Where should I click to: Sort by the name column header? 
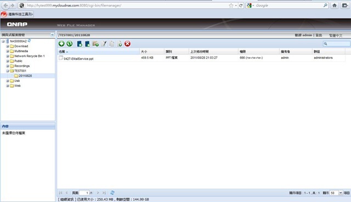coord(98,52)
